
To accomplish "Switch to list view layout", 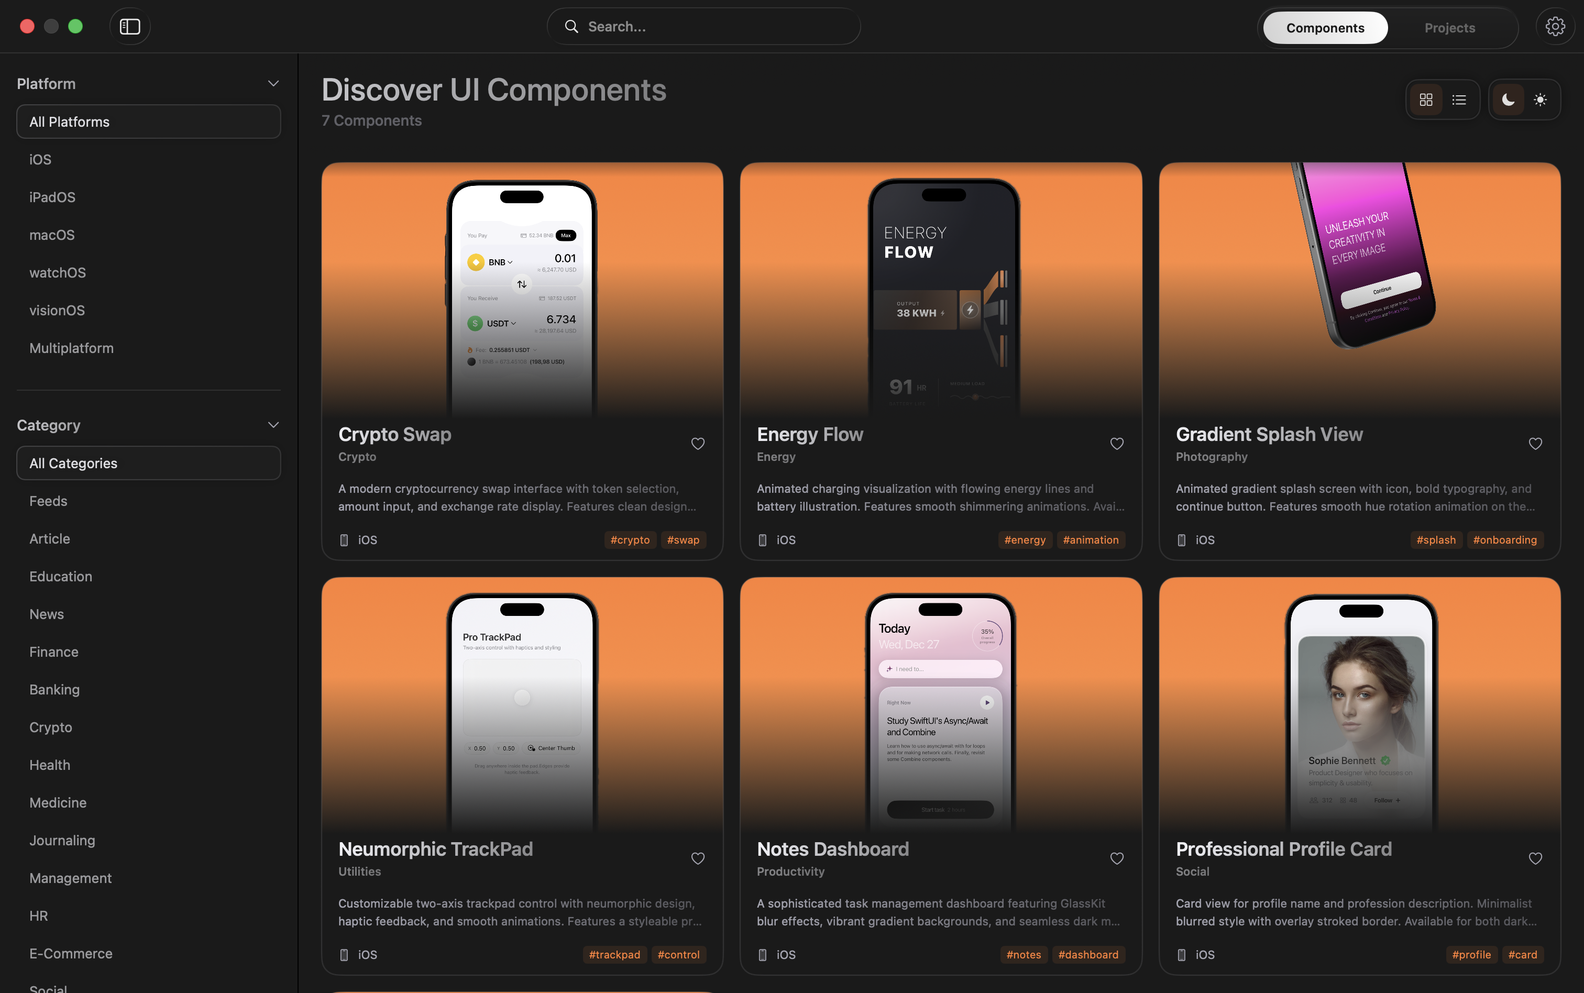I will coord(1459,99).
